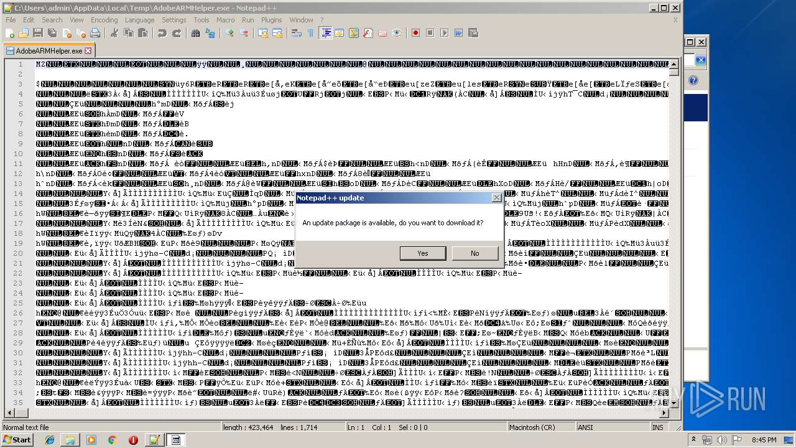The height and width of the screenshot is (448, 796).
Task: Select the AdobeARMHelper.exe tab
Action: click(49, 51)
